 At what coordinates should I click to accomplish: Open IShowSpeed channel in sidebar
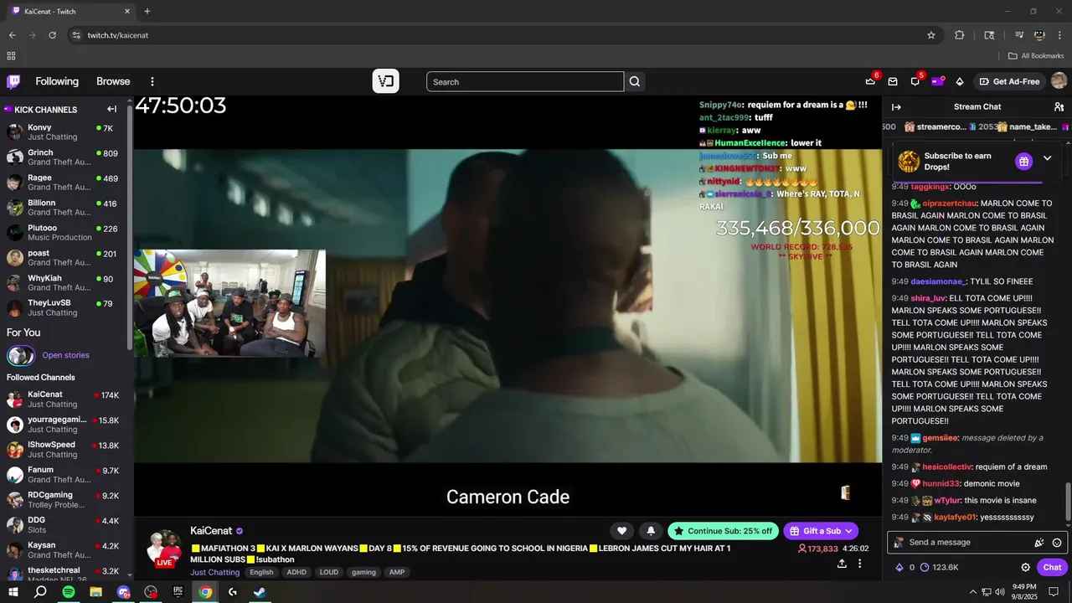click(x=67, y=450)
